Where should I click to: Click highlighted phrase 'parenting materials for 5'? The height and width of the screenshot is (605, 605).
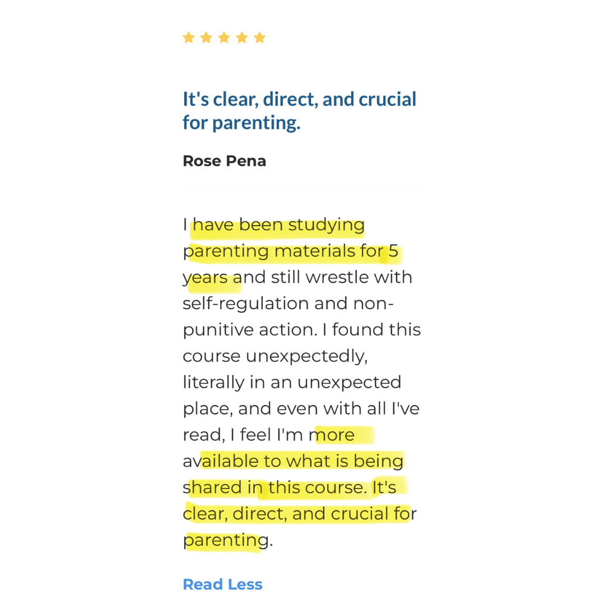coord(291,252)
